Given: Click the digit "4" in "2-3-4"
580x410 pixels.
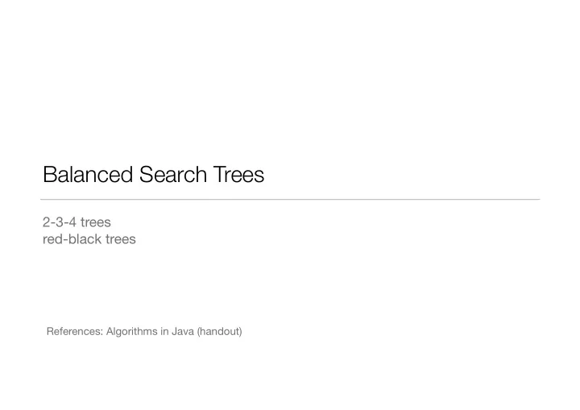Looking at the screenshot, I should tap(72, 222).
